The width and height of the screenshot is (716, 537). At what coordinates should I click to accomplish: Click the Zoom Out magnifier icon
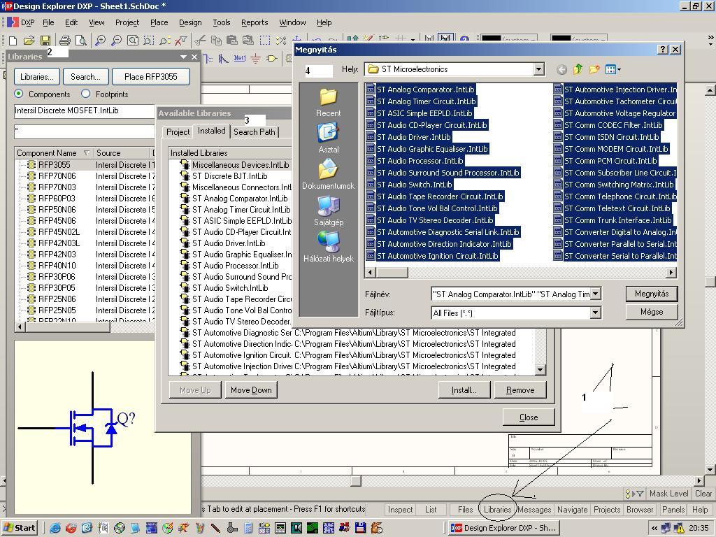pyautogui.click(x=117, y=41)
